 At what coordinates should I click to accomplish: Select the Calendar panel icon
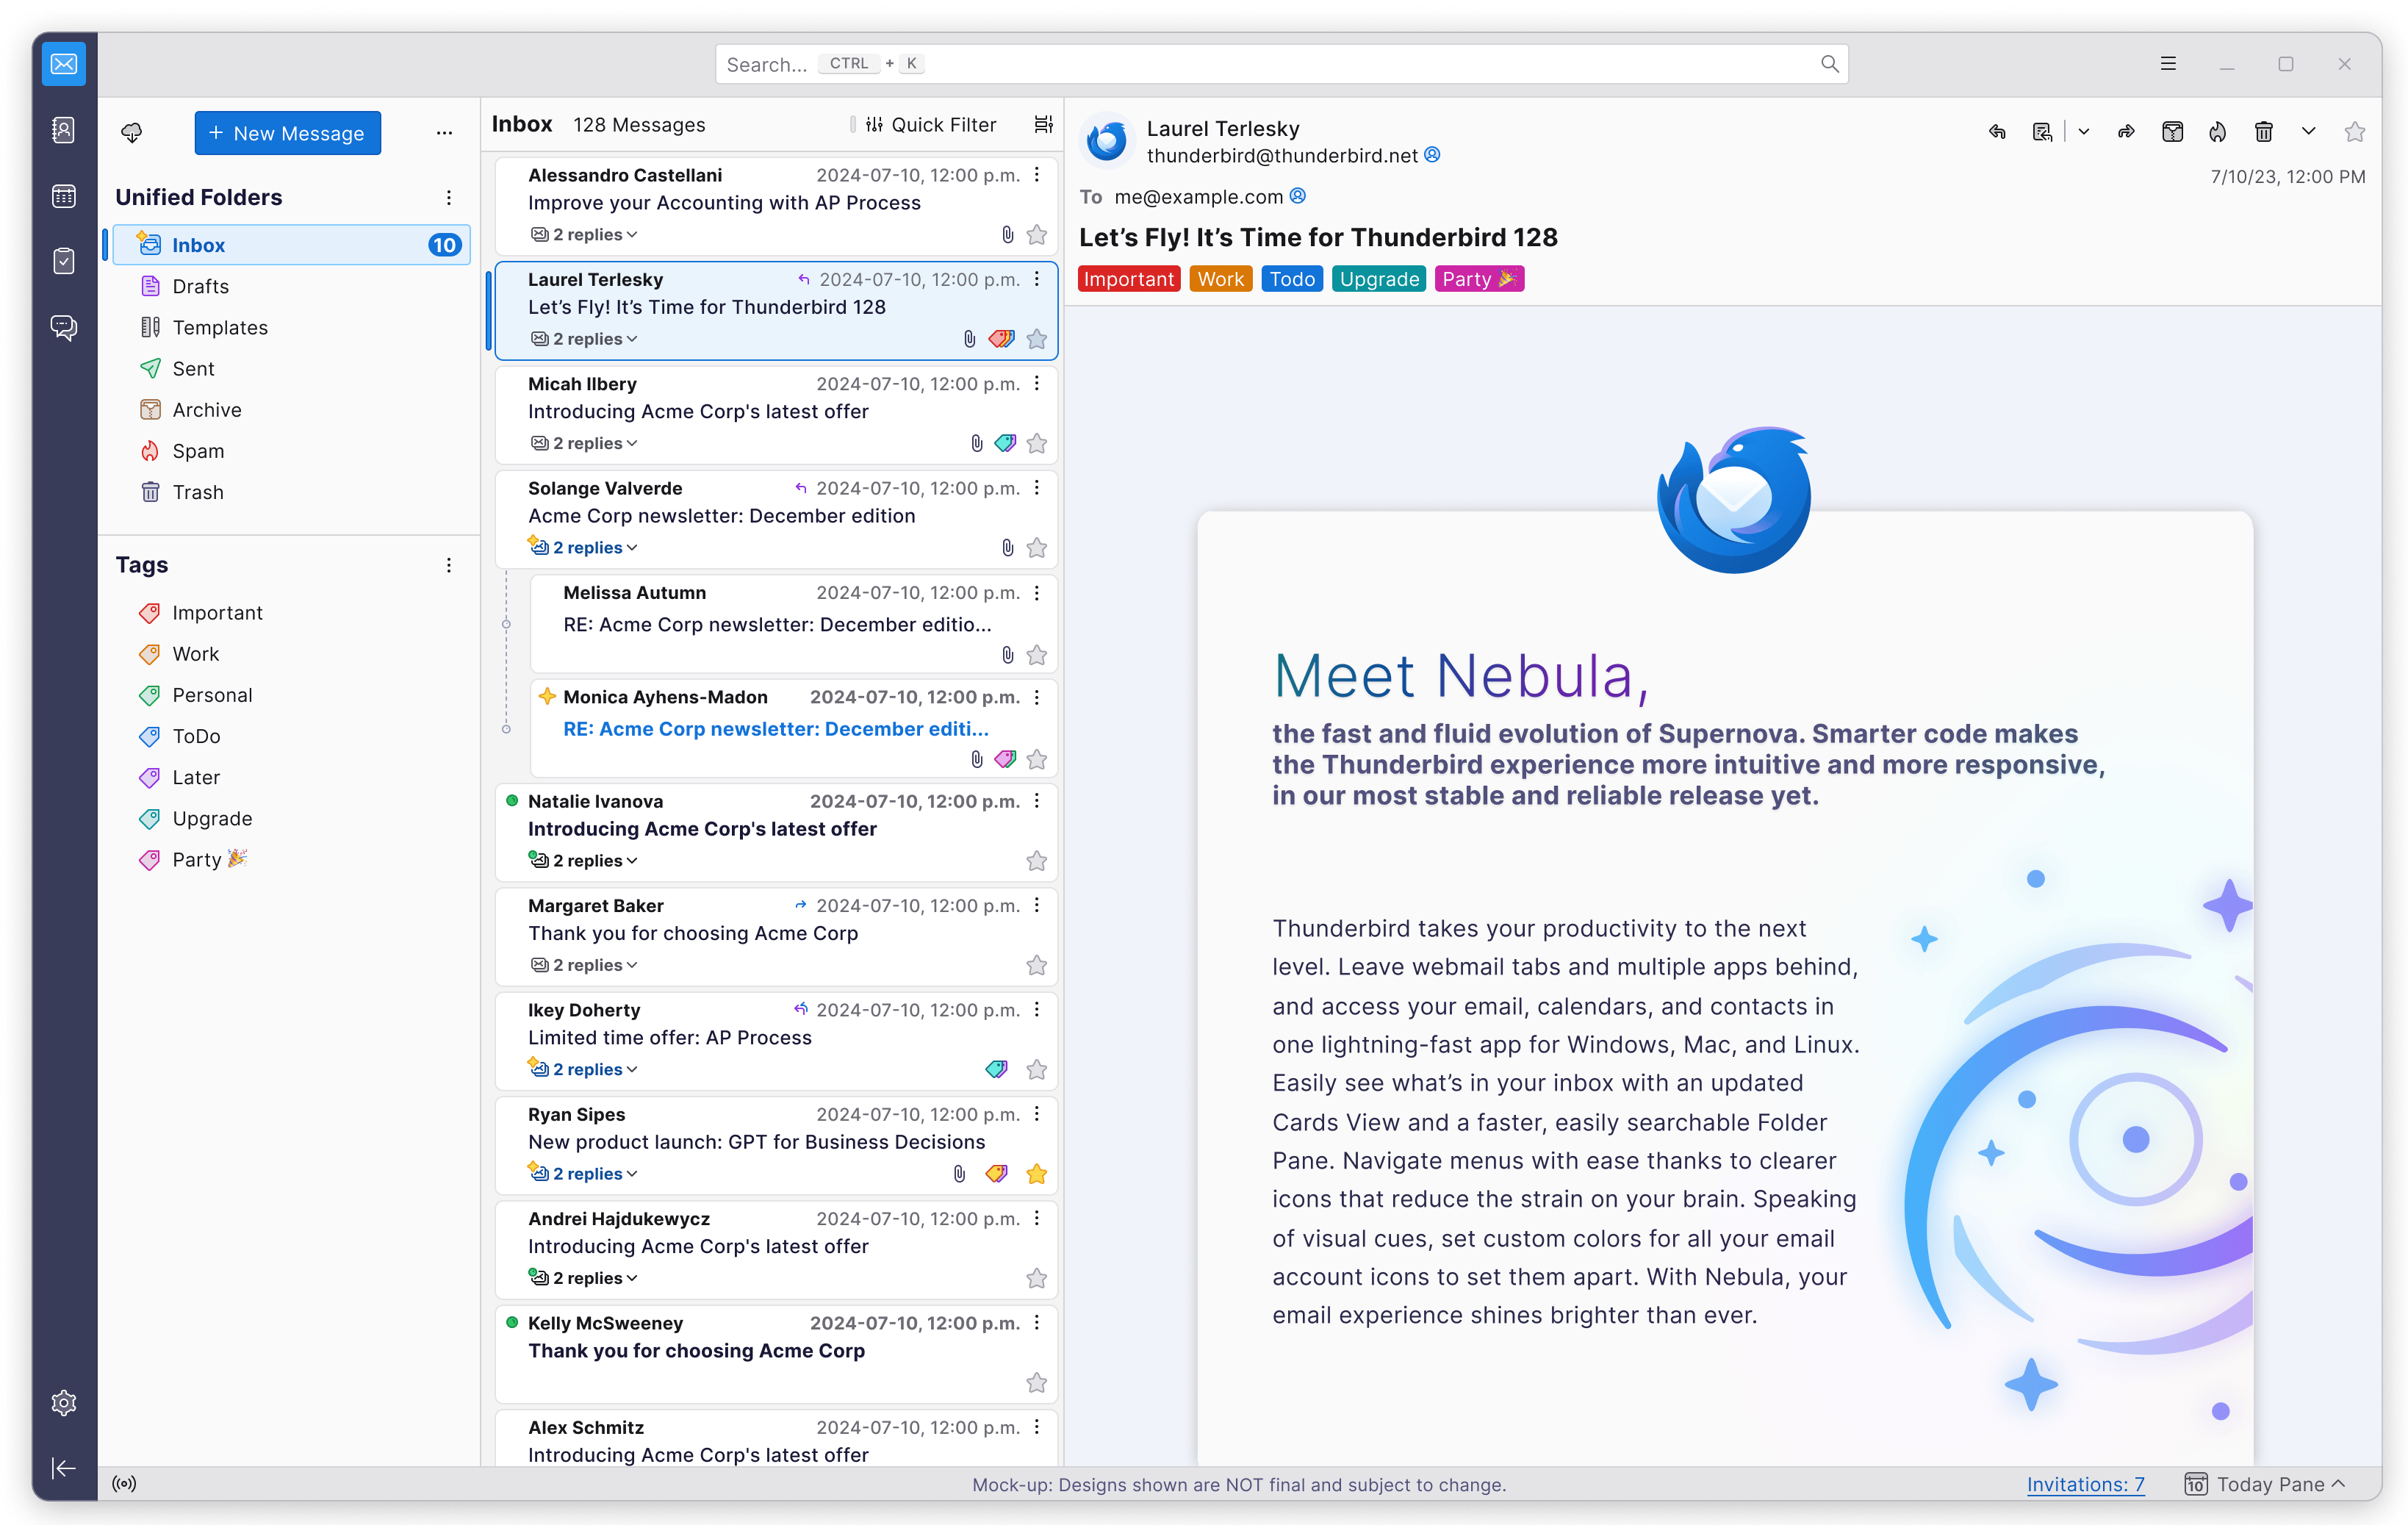[x=63, y=196]
